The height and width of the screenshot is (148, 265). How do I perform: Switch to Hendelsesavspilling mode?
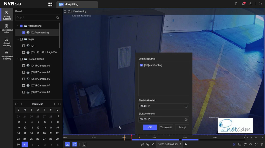pyautogui.click(x=7, y=29)
